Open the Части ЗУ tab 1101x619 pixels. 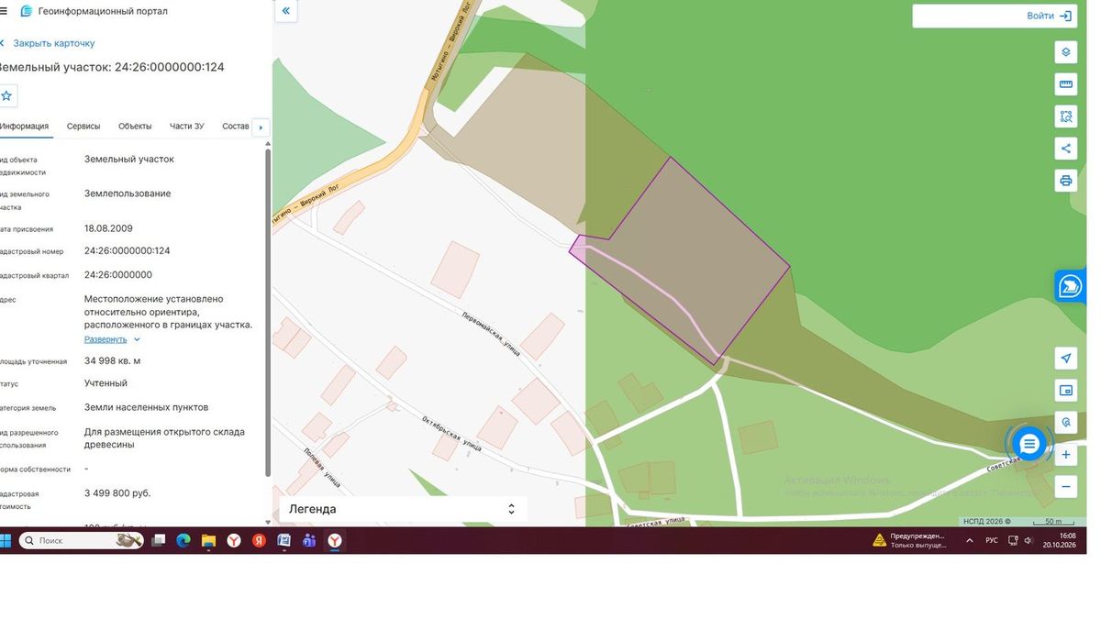[187, 127]
